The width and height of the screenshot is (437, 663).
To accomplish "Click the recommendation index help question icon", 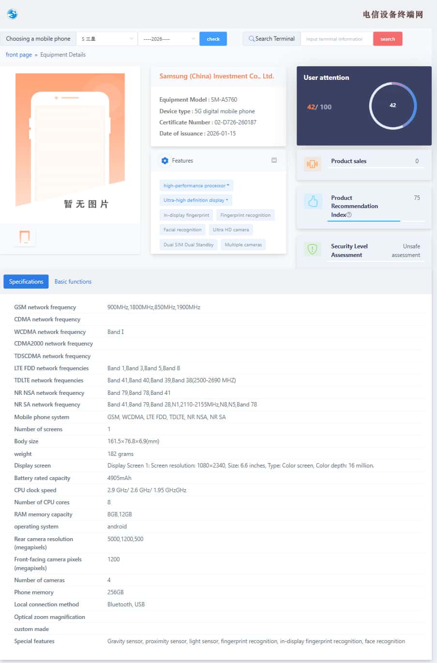I will (x=349, y=215).
